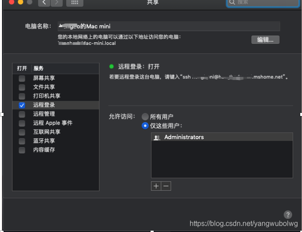This screenshot has width=302, height=232.
Task: Go back with the left chevron button
Action: point(44,3)
